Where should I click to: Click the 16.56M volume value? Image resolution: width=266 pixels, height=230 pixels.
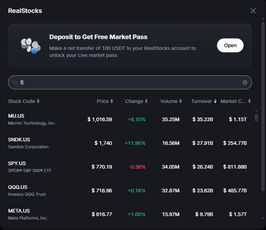point(171,143)
